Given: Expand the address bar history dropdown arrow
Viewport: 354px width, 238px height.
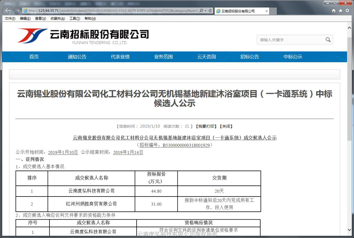Looking at the screenshot, I should [x=206, y=11].
